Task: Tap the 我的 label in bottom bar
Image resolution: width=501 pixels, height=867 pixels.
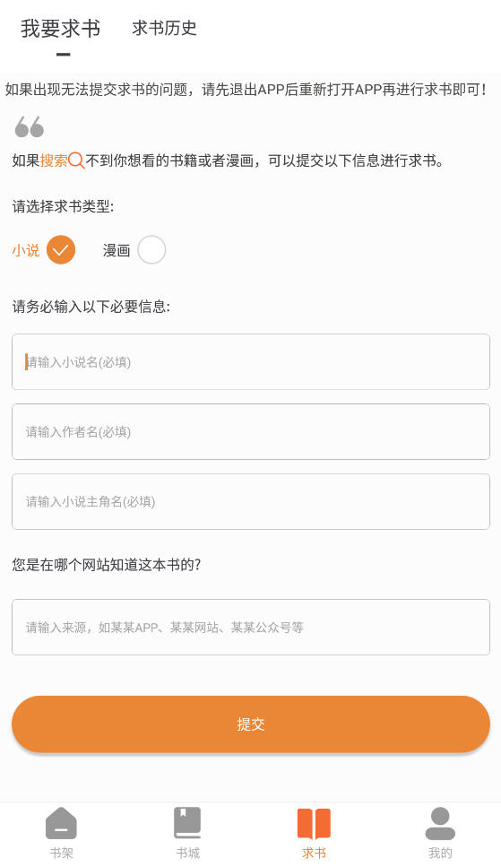Action: point(440,853)
